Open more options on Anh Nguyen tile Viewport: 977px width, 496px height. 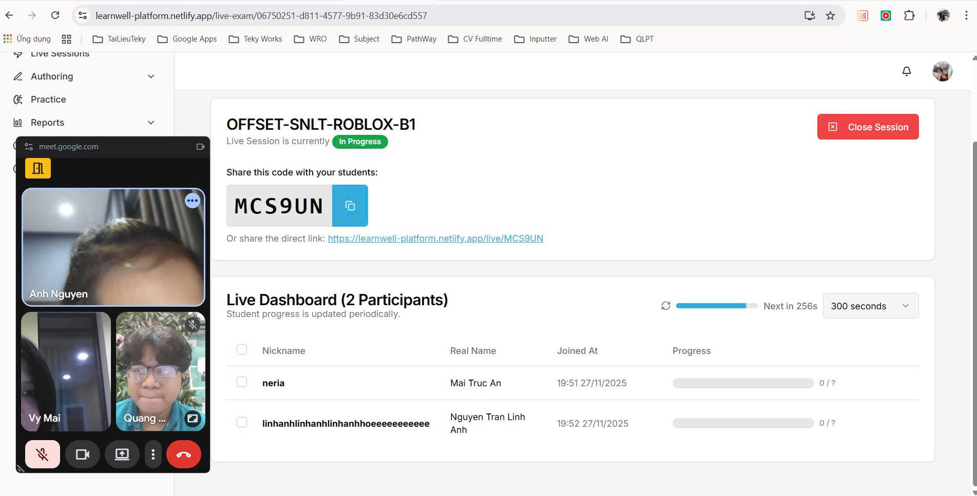[x=193, y=201]
